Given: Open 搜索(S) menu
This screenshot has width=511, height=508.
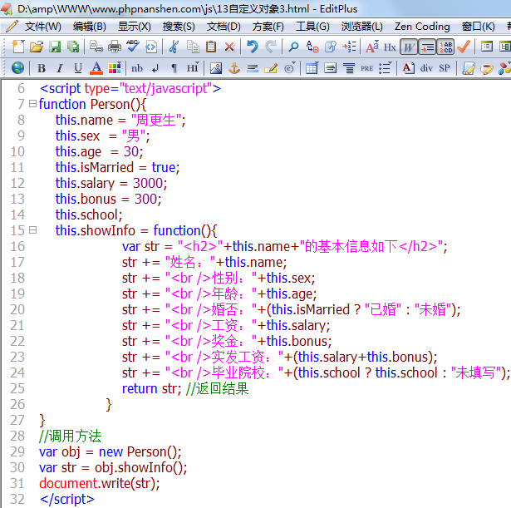Looking at the screenshot, I should pos(179,27).
